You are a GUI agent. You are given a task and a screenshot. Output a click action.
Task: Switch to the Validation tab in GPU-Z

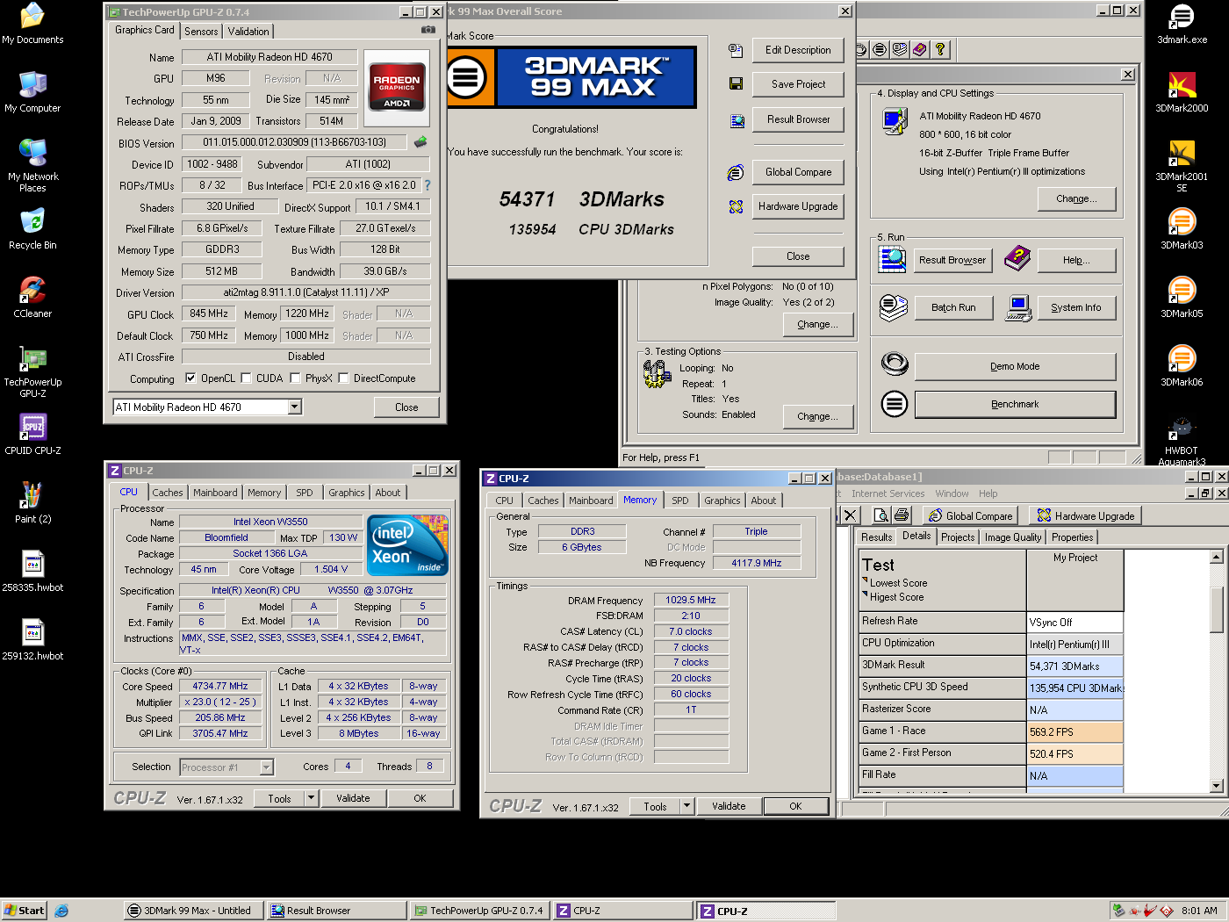[248, 32]
